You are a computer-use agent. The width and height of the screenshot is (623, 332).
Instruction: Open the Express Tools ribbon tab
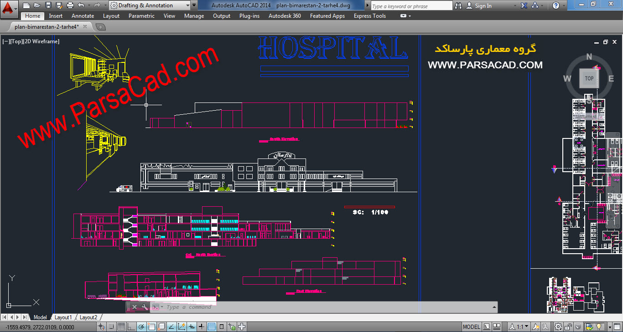pyautogui.click(x=369, y=16)
